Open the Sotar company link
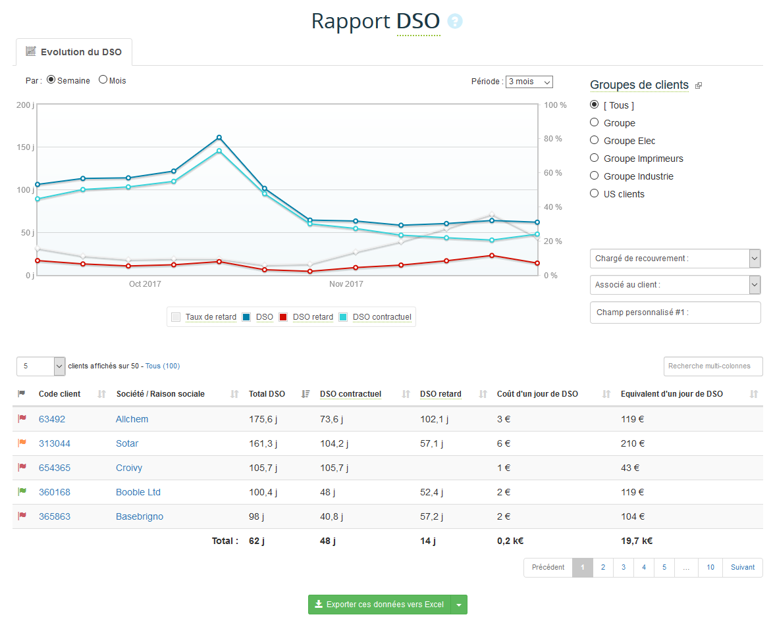This screenshot has height=621, width=773. [x=127, y=443]
